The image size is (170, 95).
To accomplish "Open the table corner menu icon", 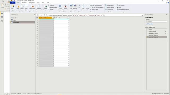I will click(x=37, y=18).
